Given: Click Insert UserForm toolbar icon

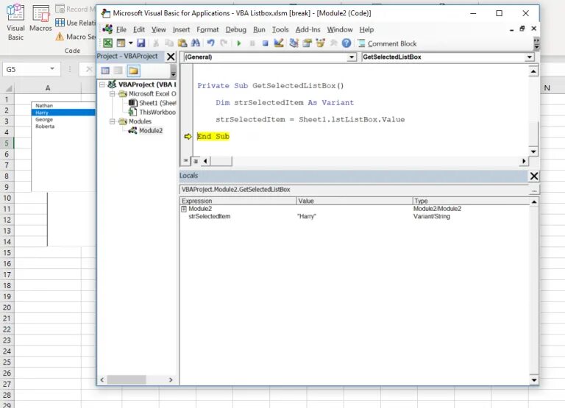Looking at the screenshot, I should point(121,43).
